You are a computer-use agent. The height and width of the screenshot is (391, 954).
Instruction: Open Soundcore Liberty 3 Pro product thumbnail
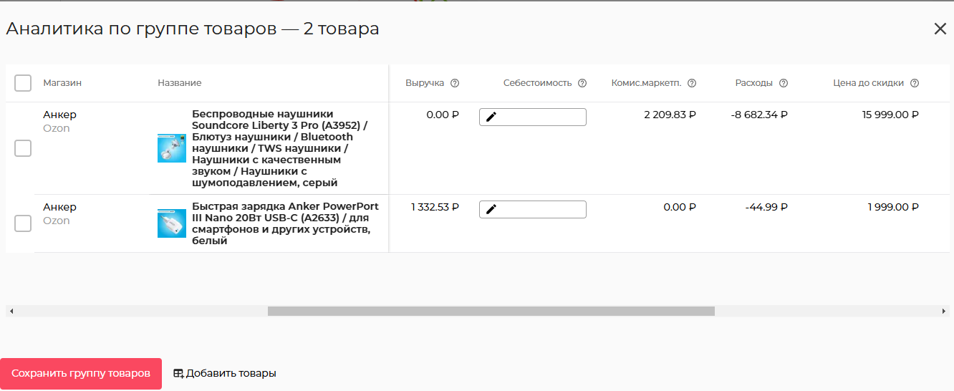click(x=172, y=148)
